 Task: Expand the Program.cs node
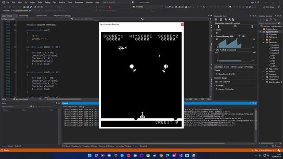263,79
